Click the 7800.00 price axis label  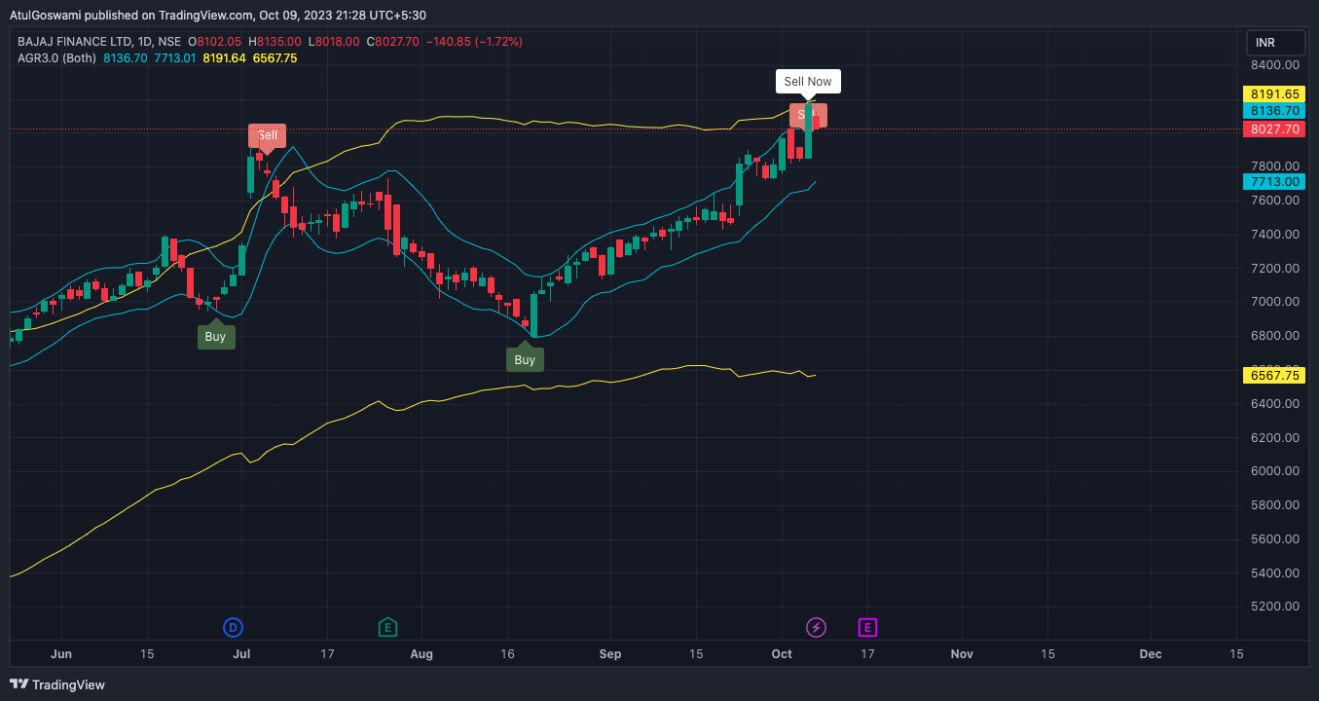click(1275, 166)
